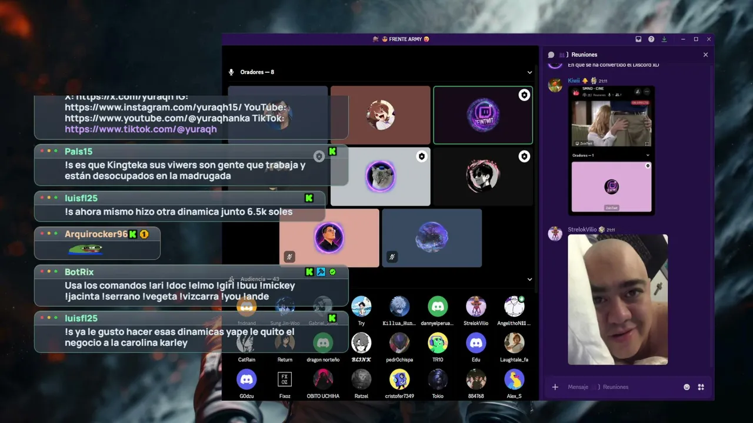Click audience member Alex_S's avatar
753x423 pixels.
tap(514, 379)
